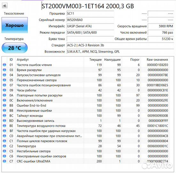
Task: Click the ID column header
Action: 11,60
